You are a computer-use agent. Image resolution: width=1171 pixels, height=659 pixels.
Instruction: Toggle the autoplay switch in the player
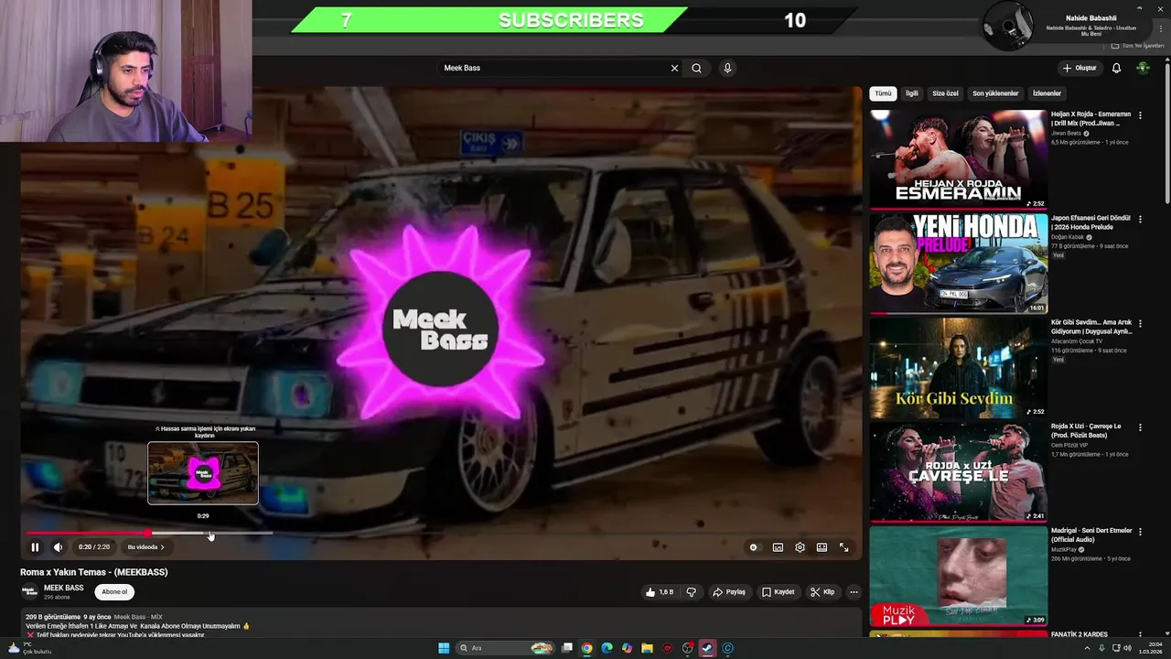coord(754,547)
